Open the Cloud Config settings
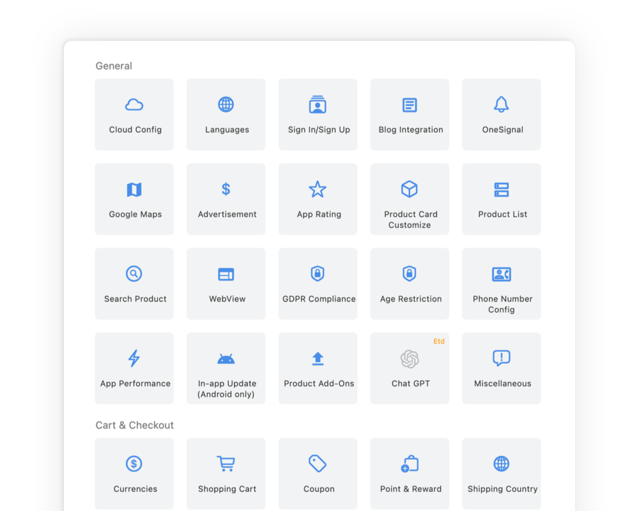The width and height of the screenshot is (639, 511). (x=134, y=114)
